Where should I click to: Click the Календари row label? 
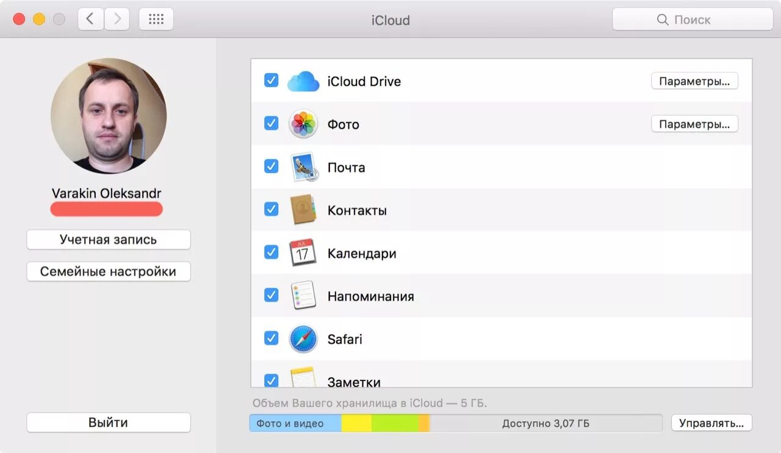tap(362, 254)
